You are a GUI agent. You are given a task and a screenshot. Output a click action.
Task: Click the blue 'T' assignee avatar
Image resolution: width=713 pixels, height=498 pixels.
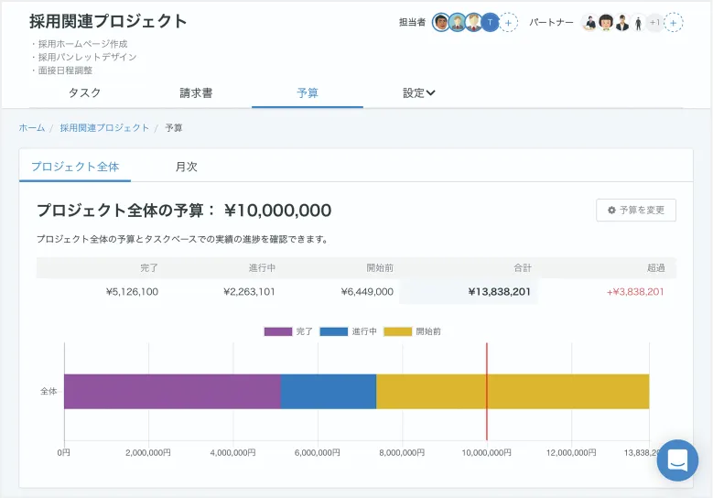coord(491,23)
